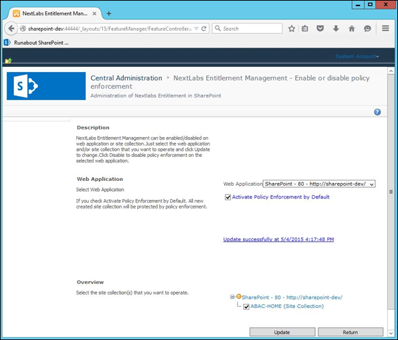Go to browser home page icon

pos(352,29)
